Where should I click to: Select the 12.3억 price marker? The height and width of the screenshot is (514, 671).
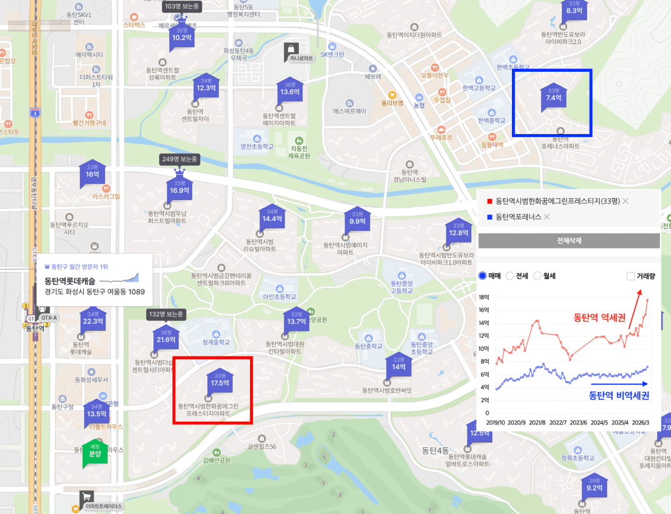click(206, 86)
